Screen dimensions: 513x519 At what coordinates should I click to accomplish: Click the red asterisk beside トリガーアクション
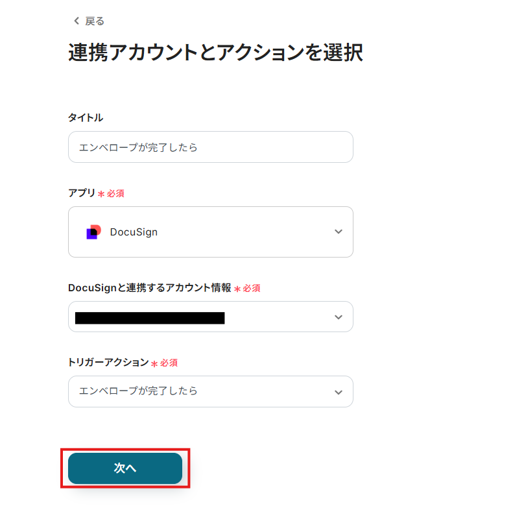pyautogui.click(x=154, y=364)
